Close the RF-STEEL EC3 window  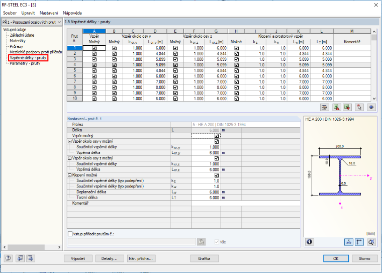(x=376, y=5)
